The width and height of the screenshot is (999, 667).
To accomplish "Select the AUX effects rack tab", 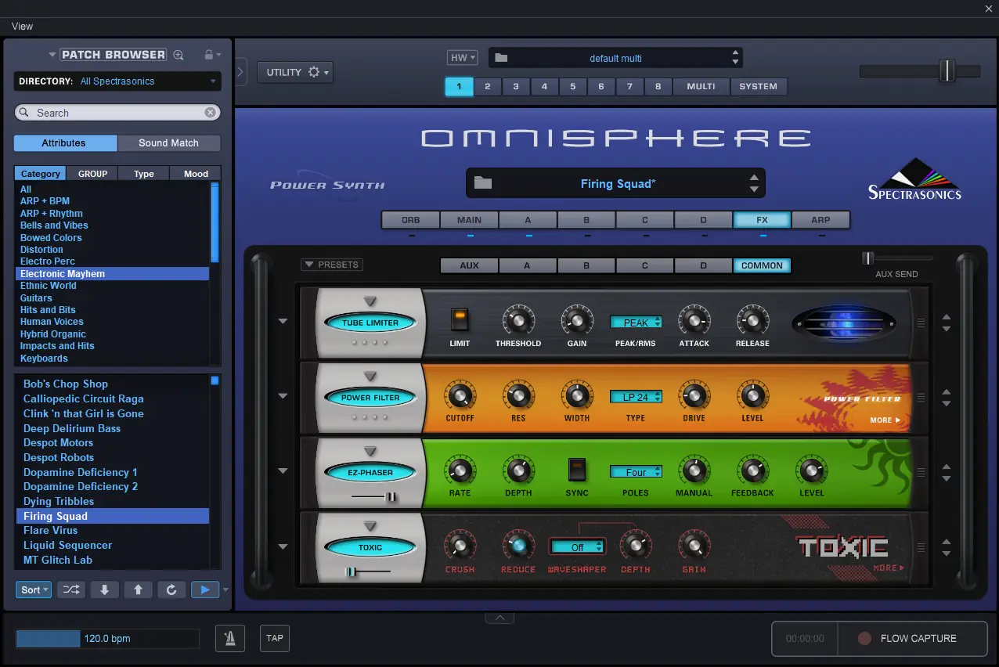I will coord(469,265).
